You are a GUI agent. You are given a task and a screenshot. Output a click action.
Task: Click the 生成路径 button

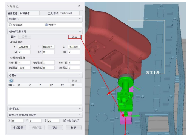[18, 128]
